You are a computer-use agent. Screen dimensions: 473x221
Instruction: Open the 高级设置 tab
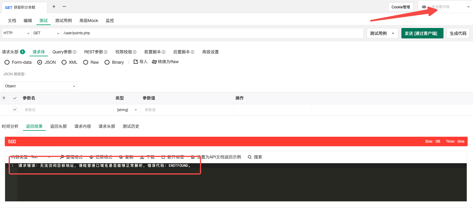tap(210, 52)
